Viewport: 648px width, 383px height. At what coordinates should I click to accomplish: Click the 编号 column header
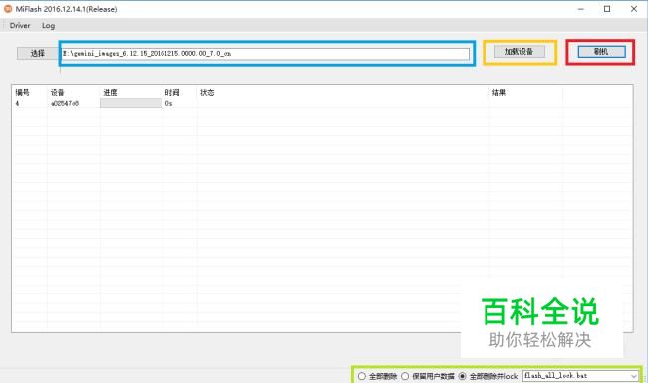[x=22, y=92]
